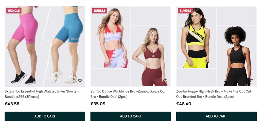Image resolution: width=260 pixels, height=124 pixels.
Task: Add €48.40 bra bundle to cart
Action: coord(216,116)
